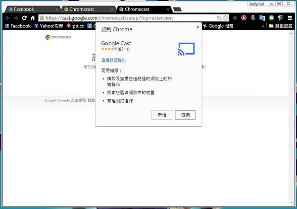Click the page scrollbar up arrow
The image size is (297, 209).
(x=292, y=33)
